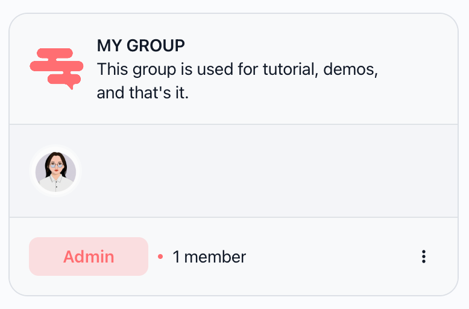Click the bottom tail of the chat logo
This screenshot has width=469, height=309.
[71, 87]
